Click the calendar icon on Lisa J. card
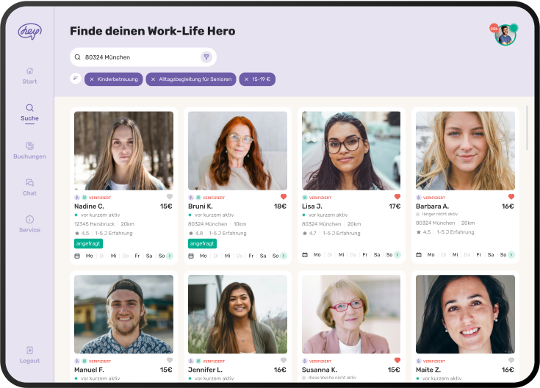The image size is (540, 388). coord(305,255)
